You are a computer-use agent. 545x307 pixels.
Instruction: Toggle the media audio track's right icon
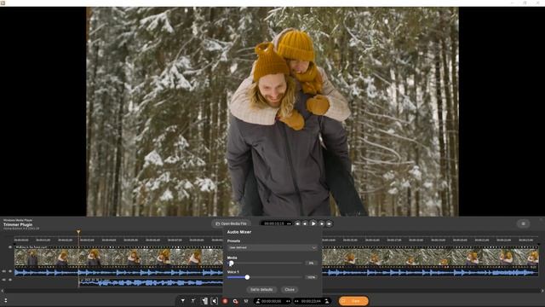(10, 271)
